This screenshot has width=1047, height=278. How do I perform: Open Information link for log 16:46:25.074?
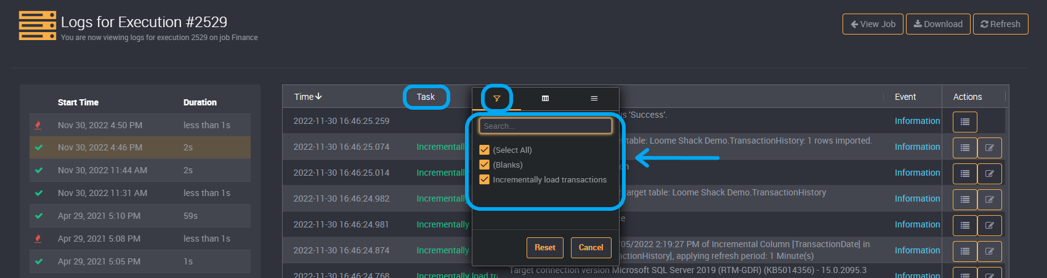(917, 147)
